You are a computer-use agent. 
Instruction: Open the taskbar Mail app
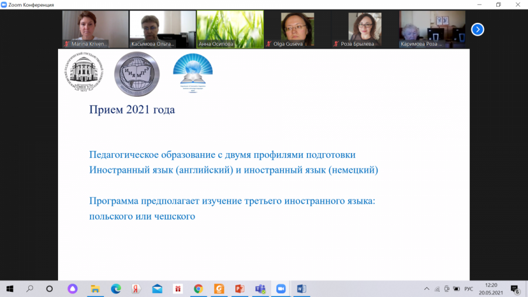point(157,289)
